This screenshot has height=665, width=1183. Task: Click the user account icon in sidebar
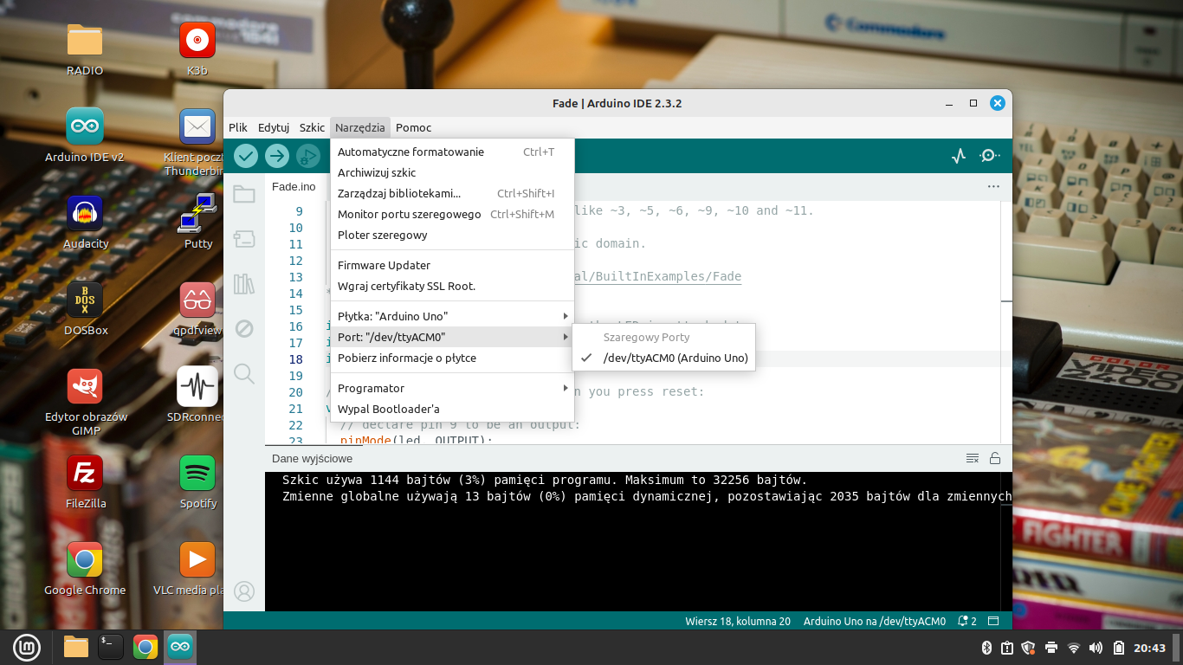click(244, 591)
